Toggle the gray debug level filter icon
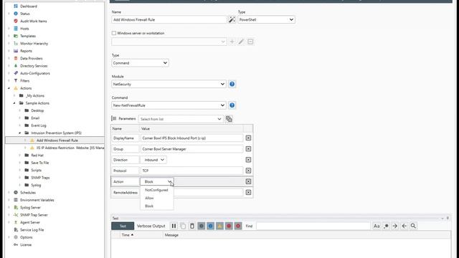The image size is (459, 258). coord(201,226)
